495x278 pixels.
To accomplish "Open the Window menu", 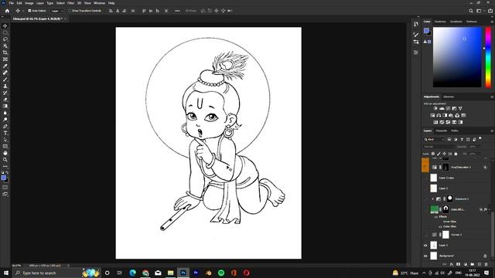I will pyautogui.click(x=100, y=3).
